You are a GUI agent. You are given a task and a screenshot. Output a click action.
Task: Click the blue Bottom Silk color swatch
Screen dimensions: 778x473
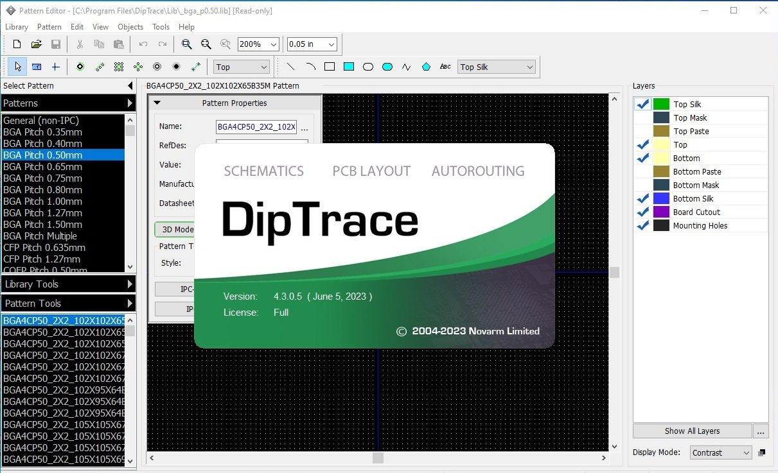coord(661,198)
